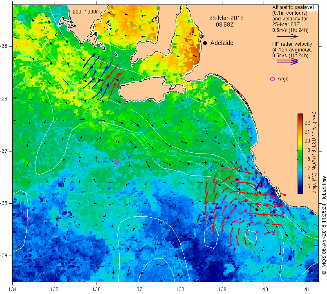Click the IMOS copyright timestamp text

tap(324, 225)
